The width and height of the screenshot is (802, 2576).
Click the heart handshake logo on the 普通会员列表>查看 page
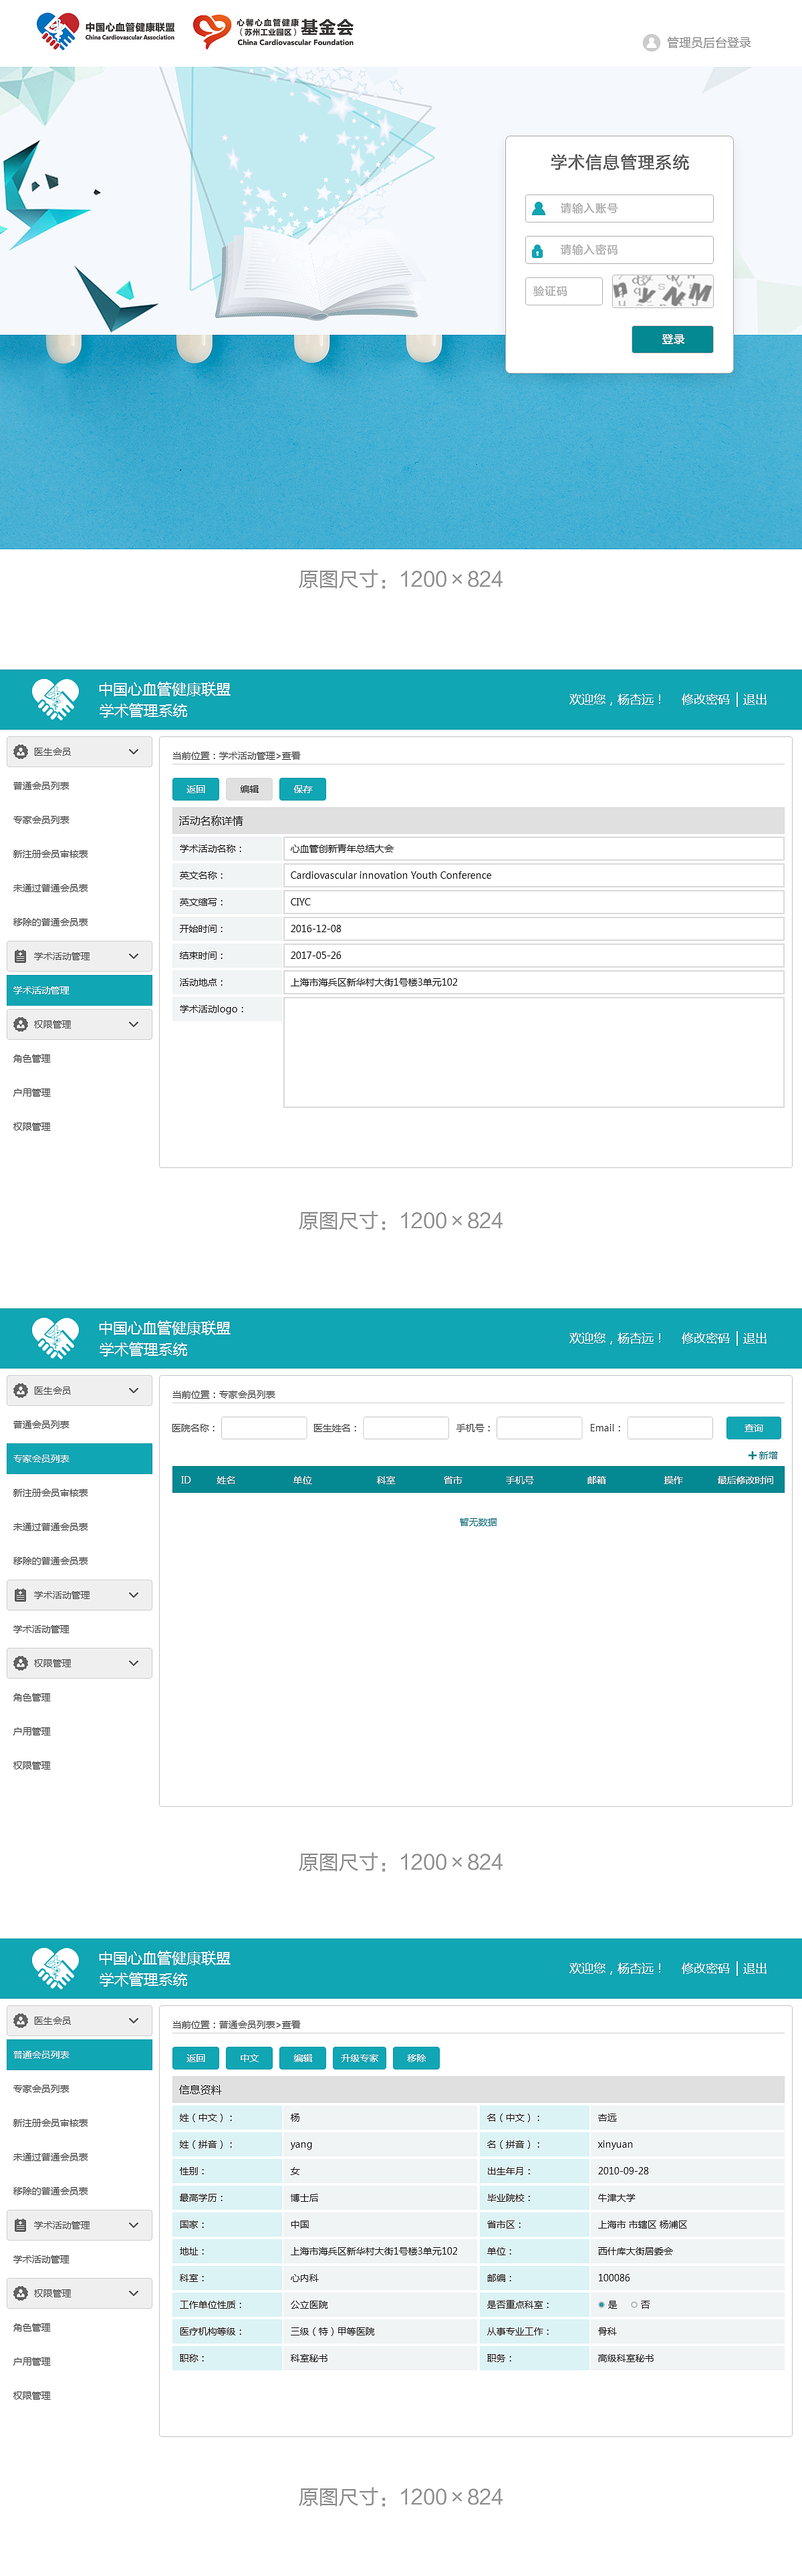coord(55,1968)
